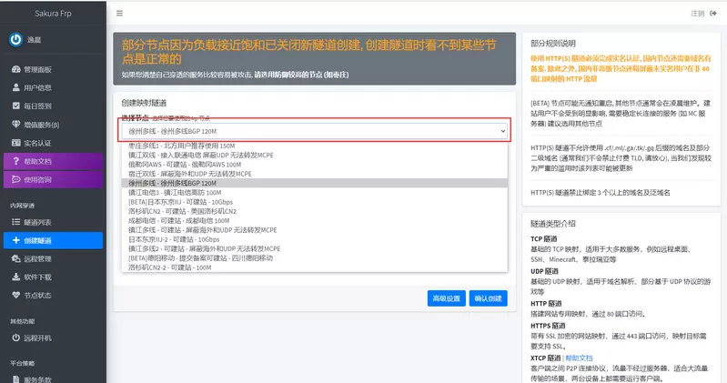Choose [BETA]德阳移动 - 提交备案可建站 option
The image size is (727, 383).
tap(314, 257)
